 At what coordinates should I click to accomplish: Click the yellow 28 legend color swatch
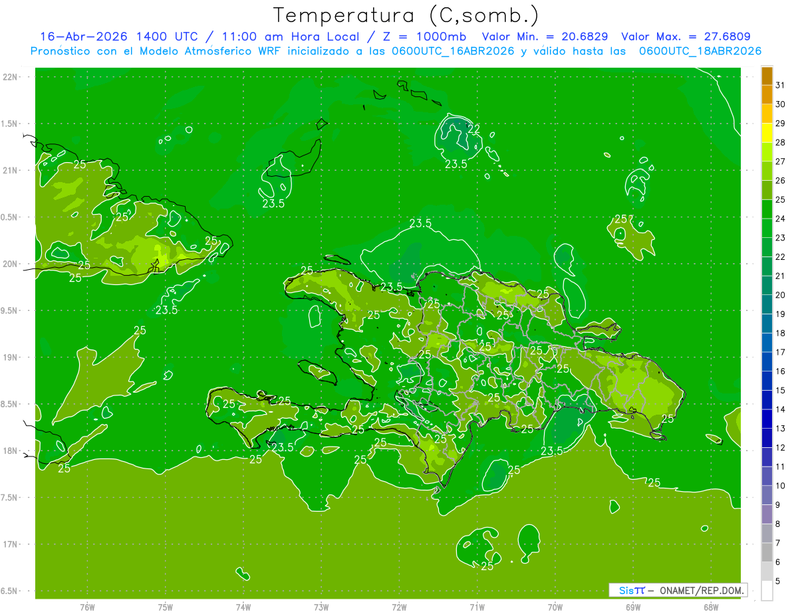click(x=767, y=134)
